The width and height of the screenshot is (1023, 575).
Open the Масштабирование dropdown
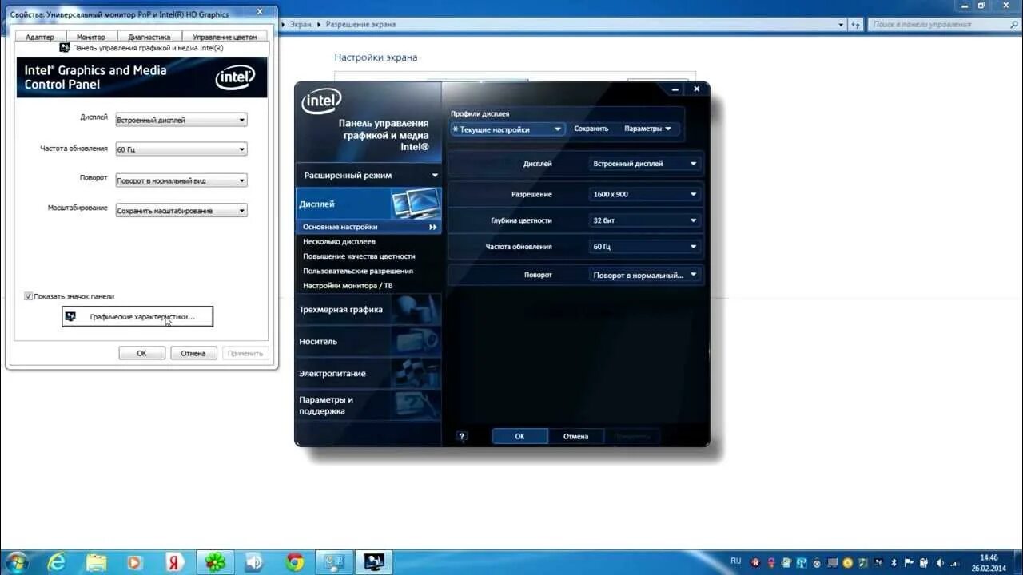click(181, 211)
